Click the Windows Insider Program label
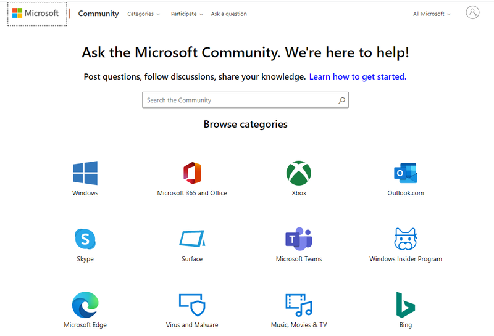The height and width of the screenshot is (336, 494). coord(406,259)
